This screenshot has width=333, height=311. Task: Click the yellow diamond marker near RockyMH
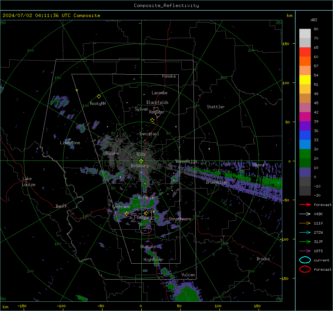[x=99, y=97]
